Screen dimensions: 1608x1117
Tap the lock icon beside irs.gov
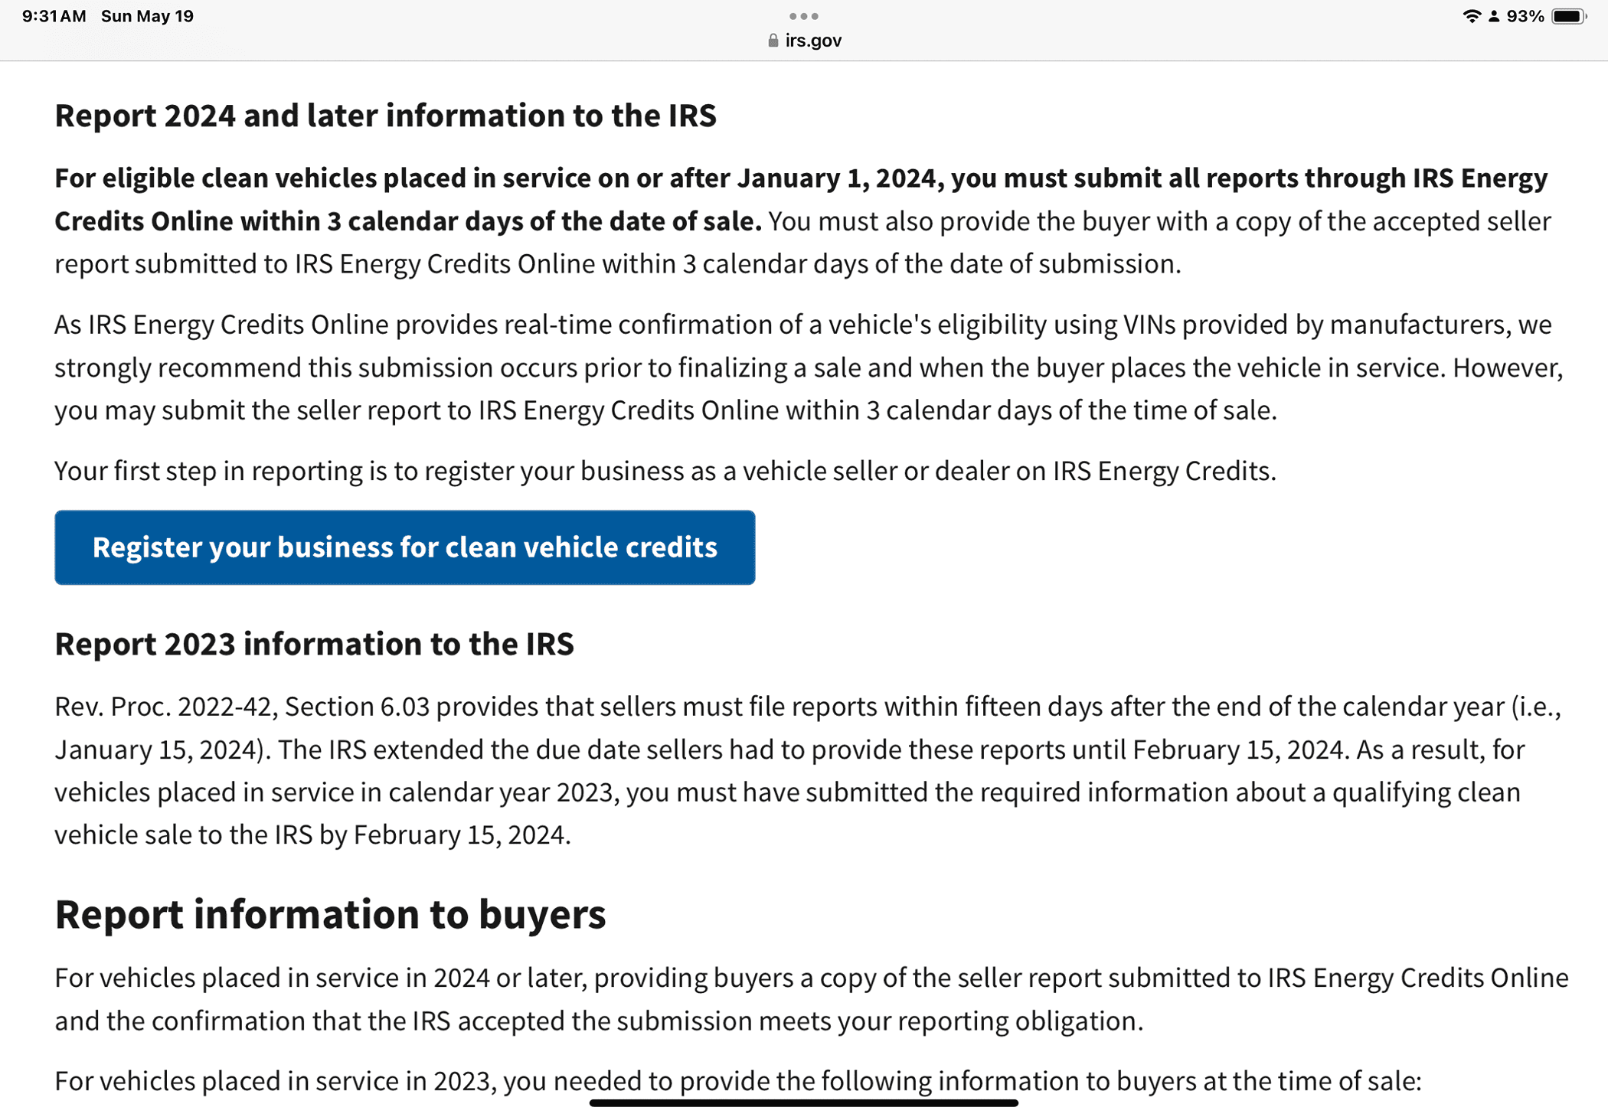(773, 41)
